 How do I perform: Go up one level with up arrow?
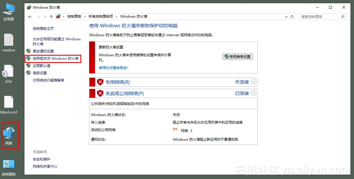point(51,17)
